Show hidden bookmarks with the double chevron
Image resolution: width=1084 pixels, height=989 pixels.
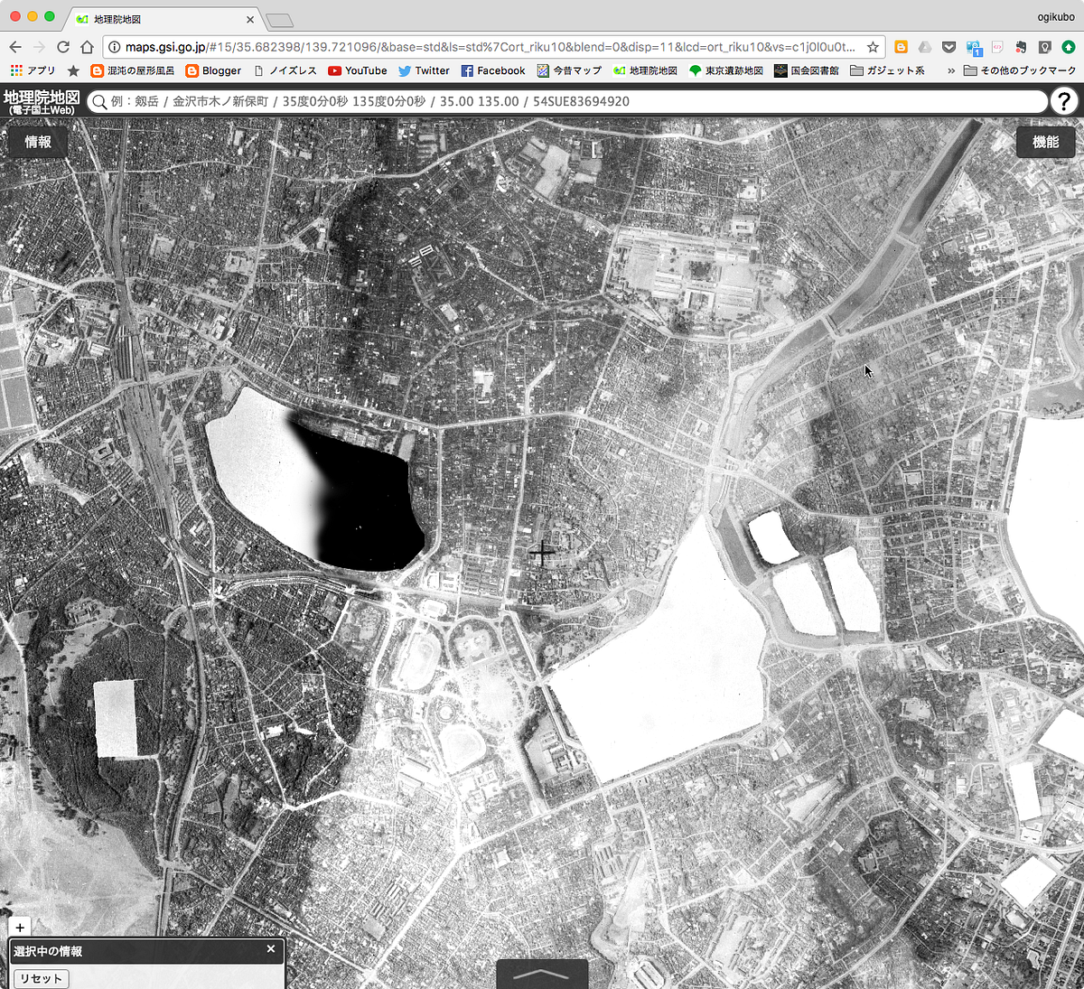pos(951,70)
